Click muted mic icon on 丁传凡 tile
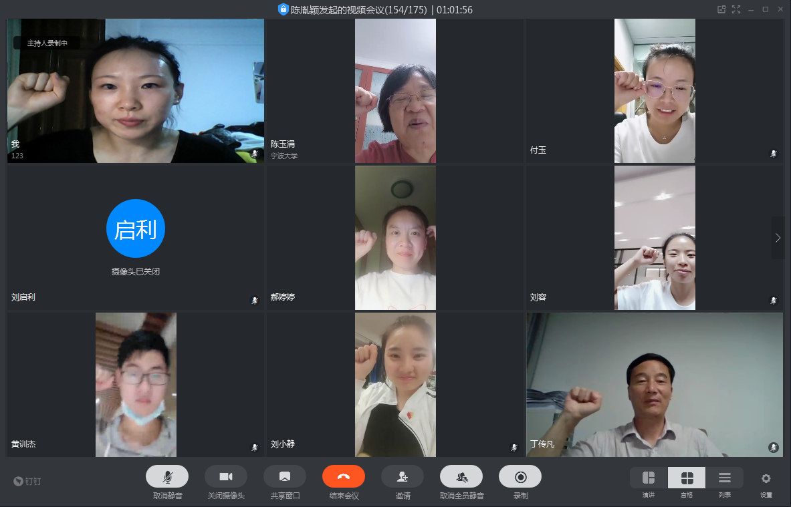The width and height of the screenshot is (791, 507). [x=774, y=447]
